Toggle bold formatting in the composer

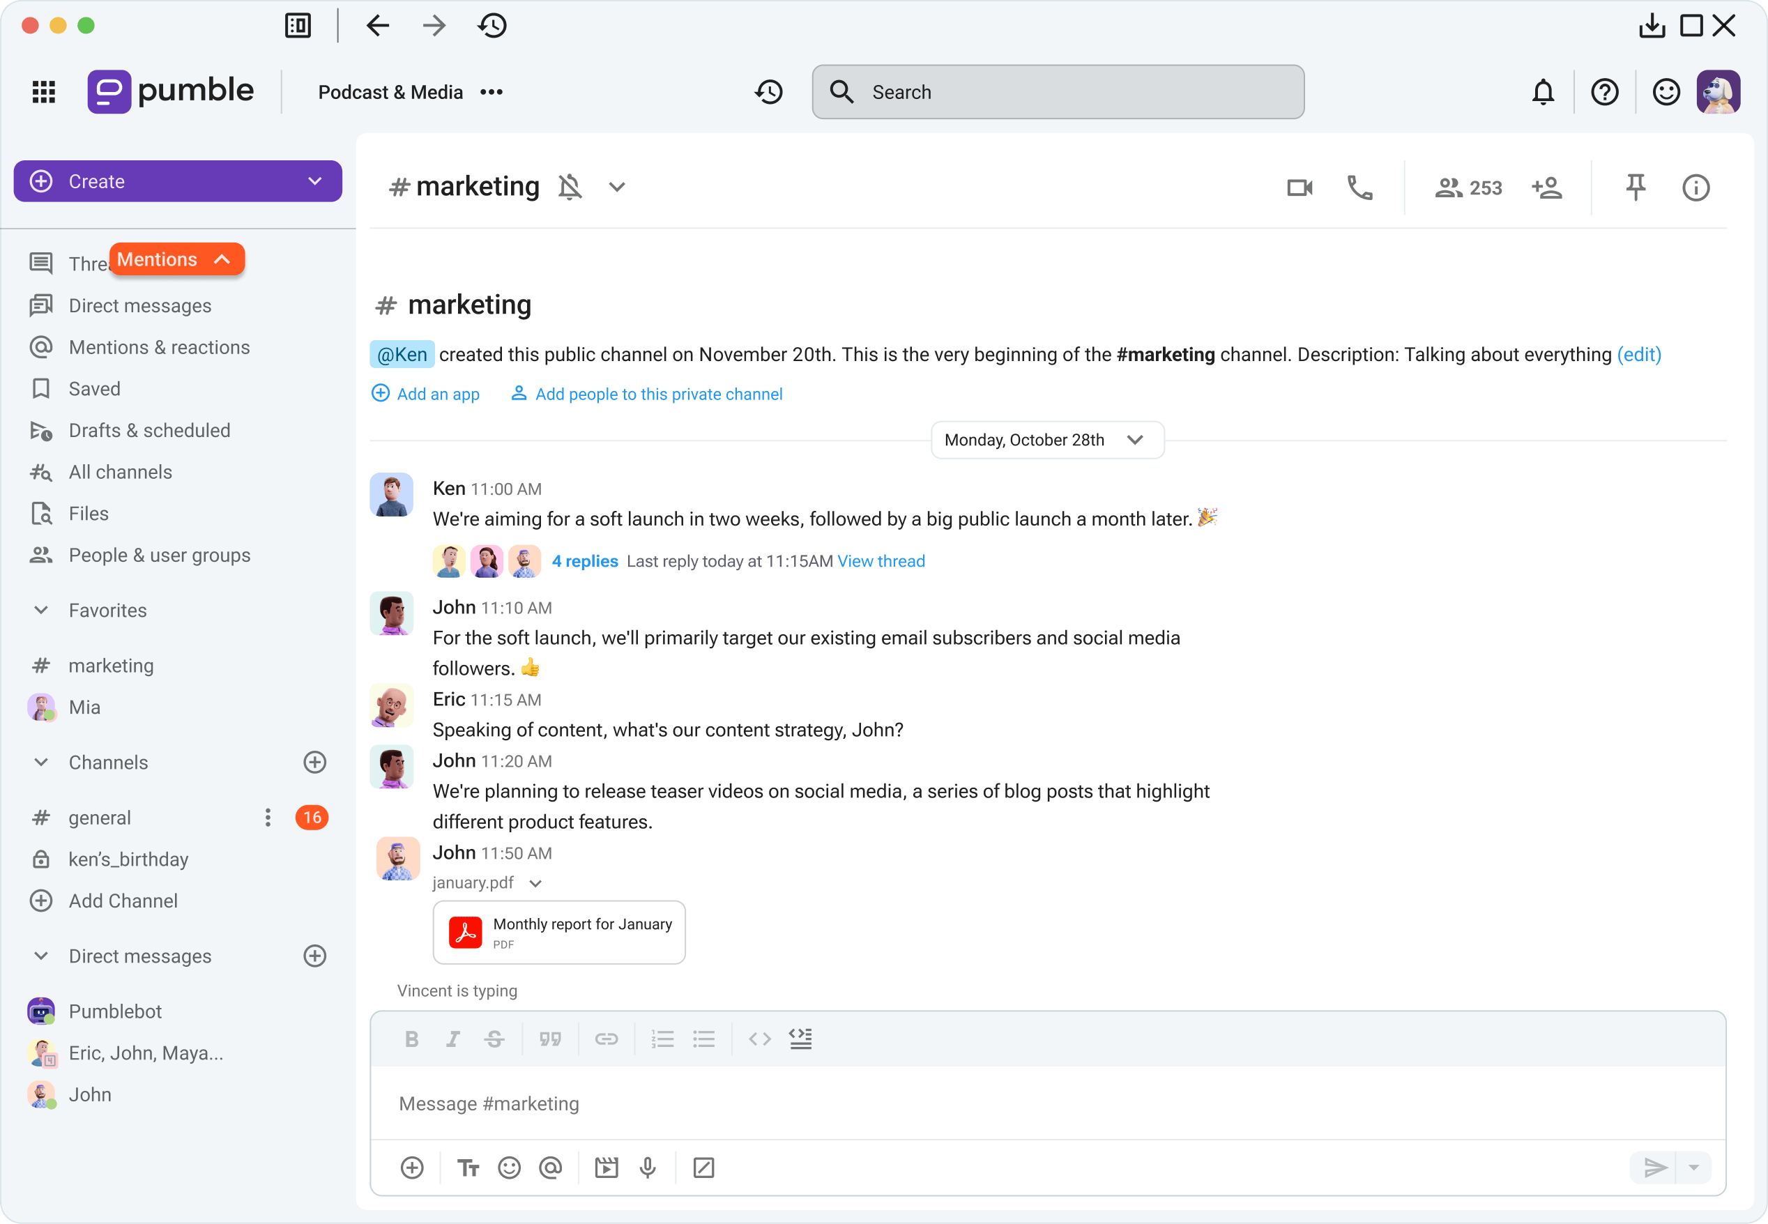pos(412,1039)
